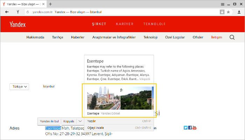
Task: Click the lock protect icon in address bar
Action: click(222, 12)
